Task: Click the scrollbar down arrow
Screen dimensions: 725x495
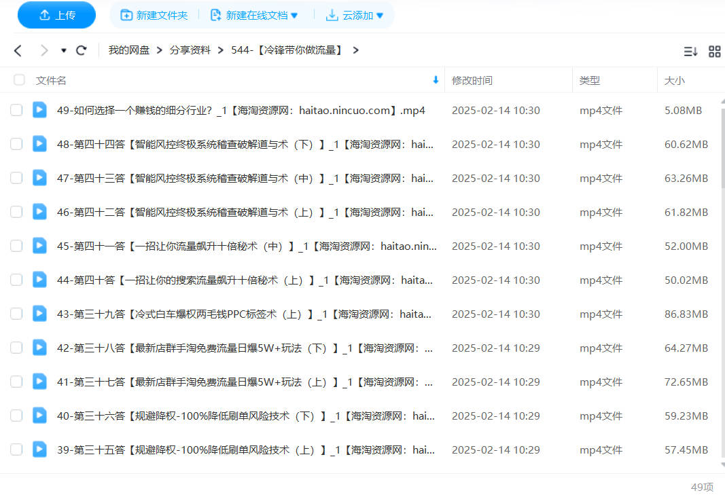Action: (x=723, y=465)
